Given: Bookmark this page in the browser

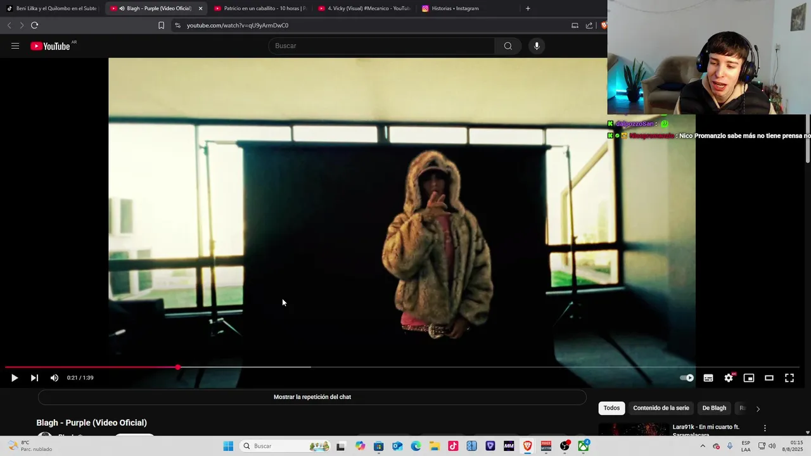Looking at the screenshot, I should [x=161, y=25].
